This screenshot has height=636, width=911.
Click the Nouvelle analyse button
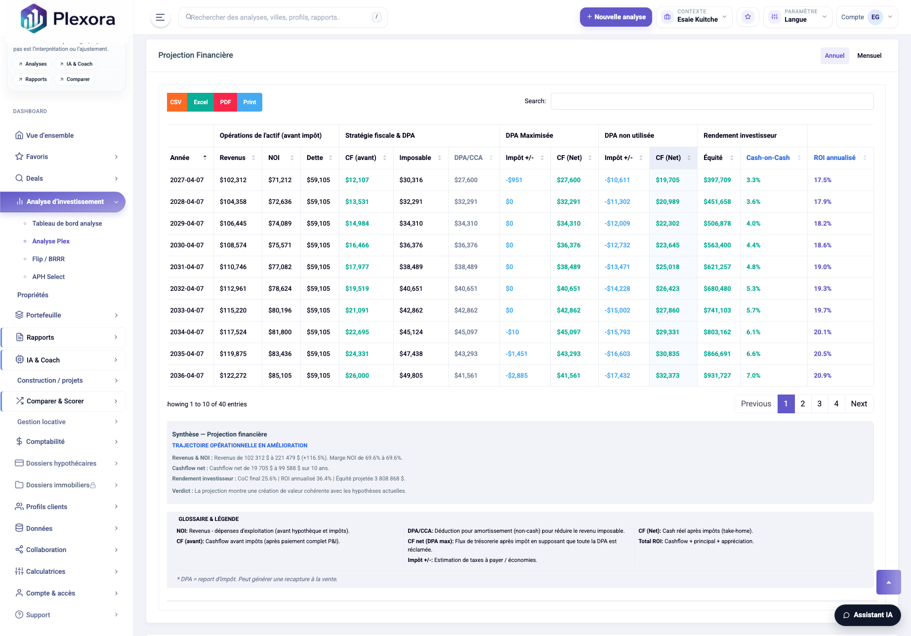click(x=616, y=17)
